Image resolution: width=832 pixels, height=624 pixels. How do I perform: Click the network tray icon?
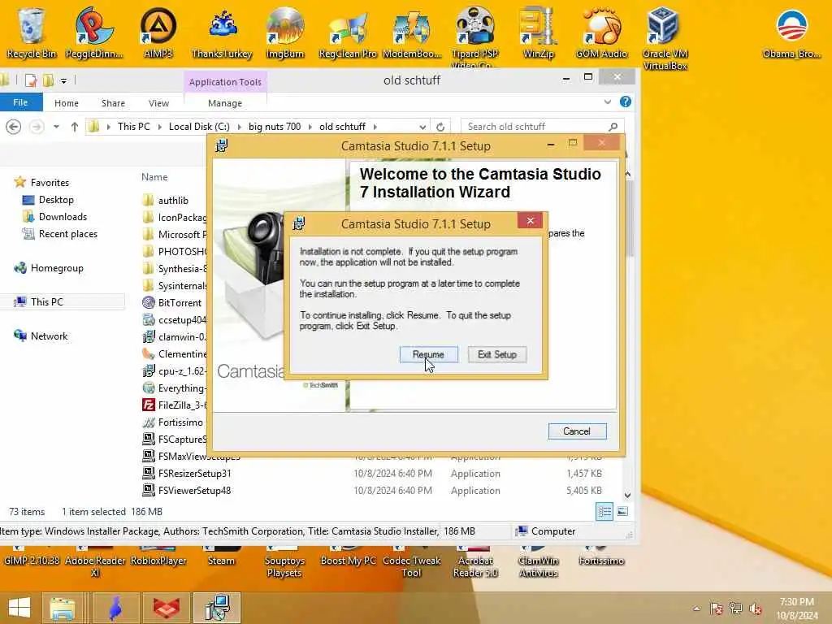pos(736,609)
